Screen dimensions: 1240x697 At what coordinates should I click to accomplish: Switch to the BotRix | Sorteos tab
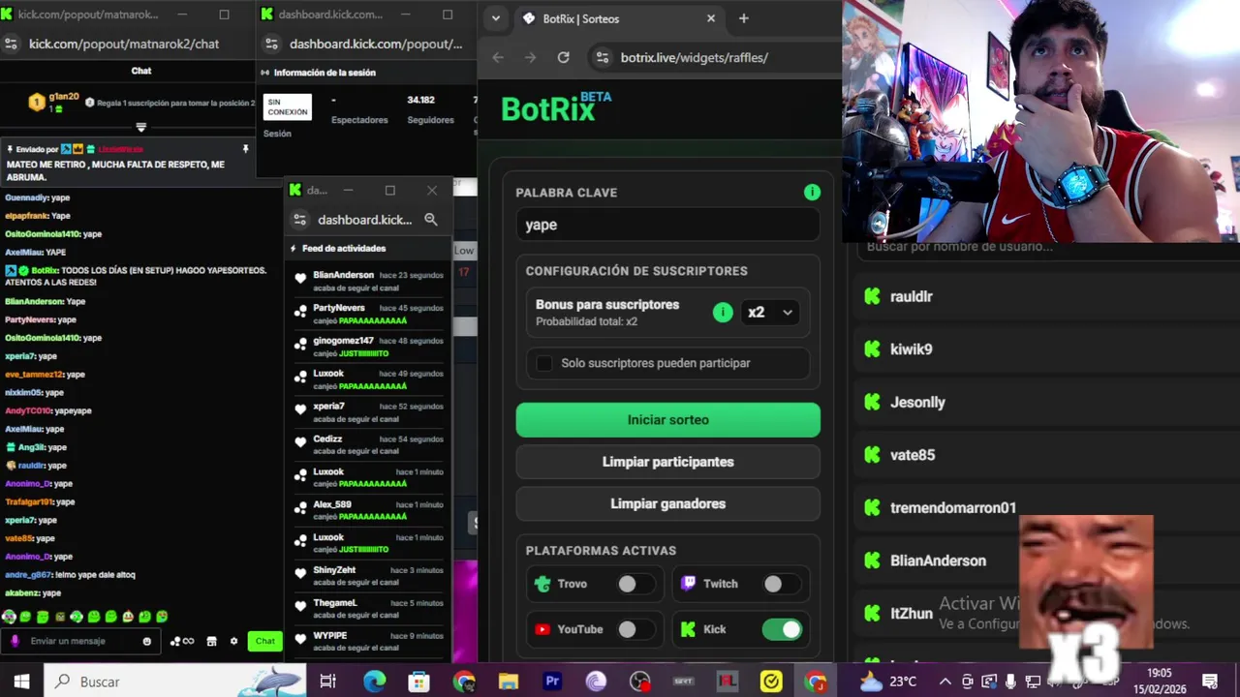[x=620, y=18]
